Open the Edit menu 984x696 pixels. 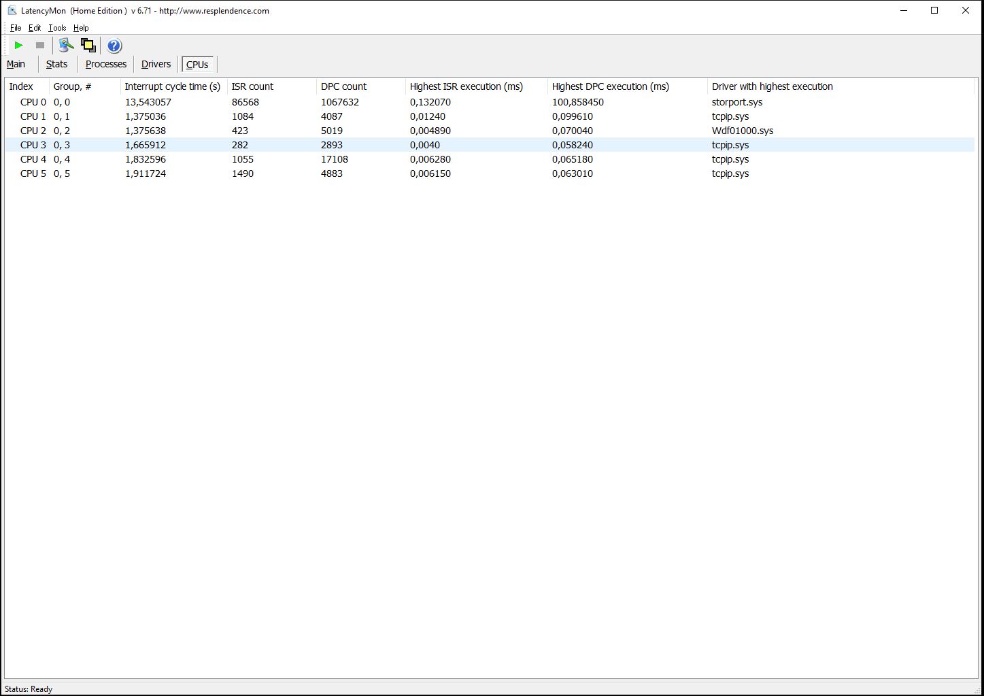[35, 28]
